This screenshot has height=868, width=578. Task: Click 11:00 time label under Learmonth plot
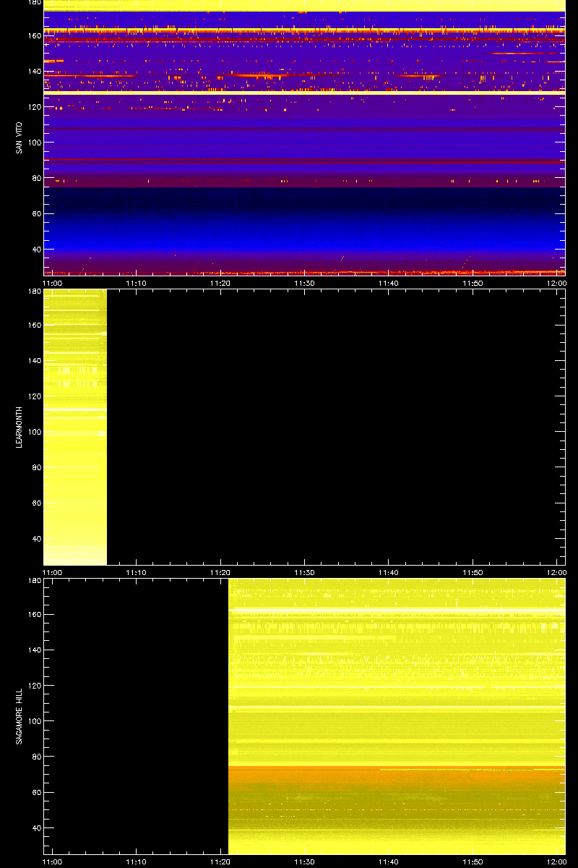(52, 572)
